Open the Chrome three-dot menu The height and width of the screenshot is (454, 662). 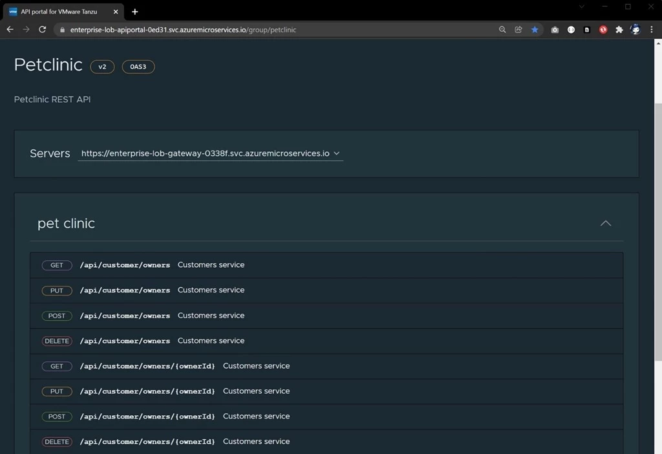point(652,30)
